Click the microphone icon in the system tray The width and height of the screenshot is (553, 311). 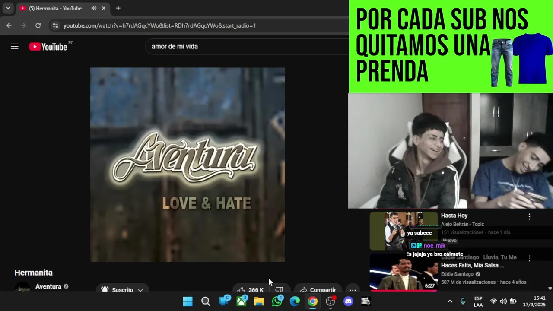pyautogui.click(x=463, y=301)
